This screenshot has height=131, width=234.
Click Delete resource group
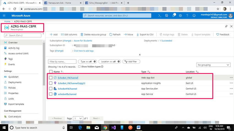[93, 34]
